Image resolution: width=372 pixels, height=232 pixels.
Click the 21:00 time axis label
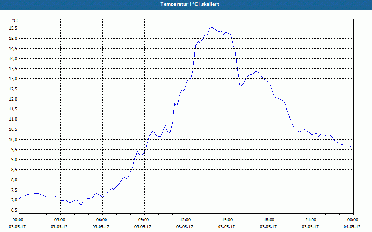click(312, 220)
